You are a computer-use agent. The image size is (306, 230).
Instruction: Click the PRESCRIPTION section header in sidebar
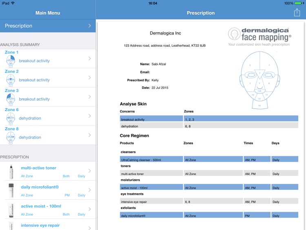pyautogui.click(x=14, y=157)
